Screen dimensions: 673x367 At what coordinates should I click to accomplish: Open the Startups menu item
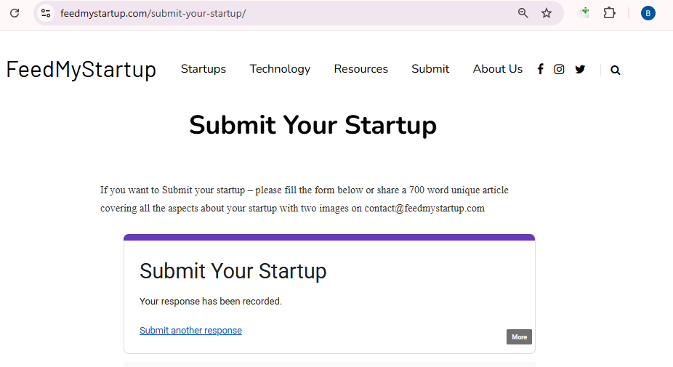click(x=203, y=69)
